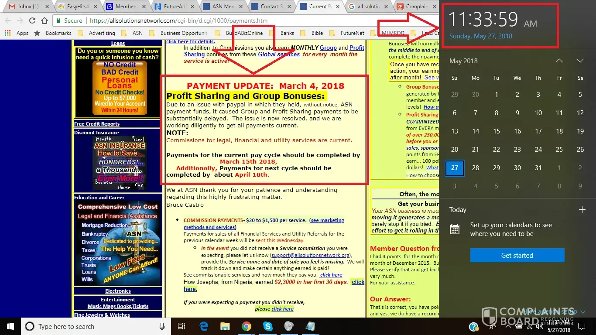
Task: Click the May 2018 month header
Action: [463, 61]
